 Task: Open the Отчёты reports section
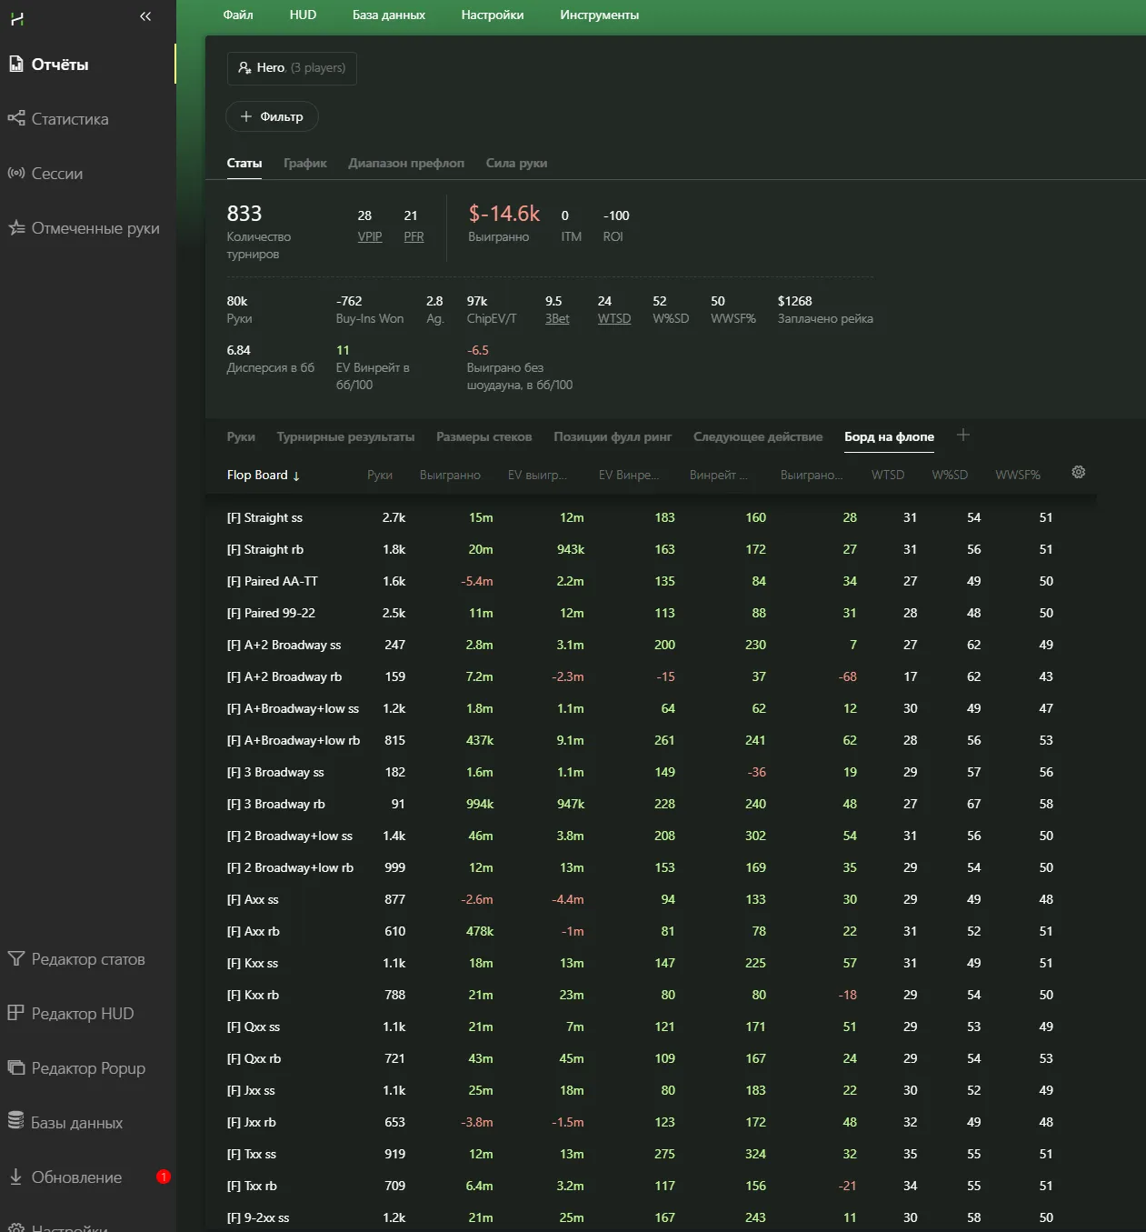[x=60, y=65]
